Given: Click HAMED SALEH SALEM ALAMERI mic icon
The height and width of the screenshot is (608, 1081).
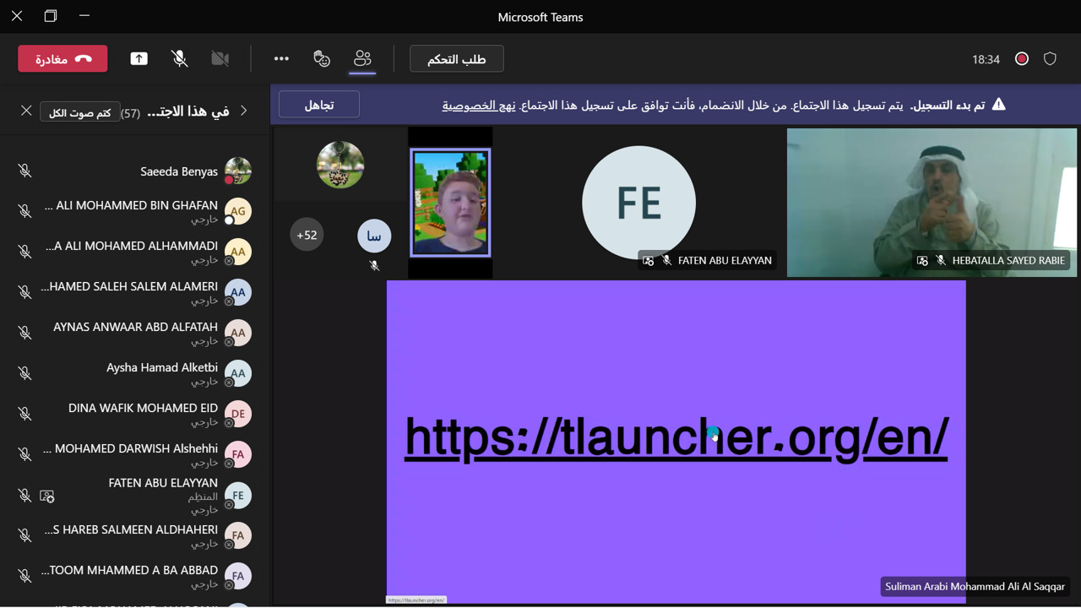Looking at the screenshot, I should click(24, 292).
